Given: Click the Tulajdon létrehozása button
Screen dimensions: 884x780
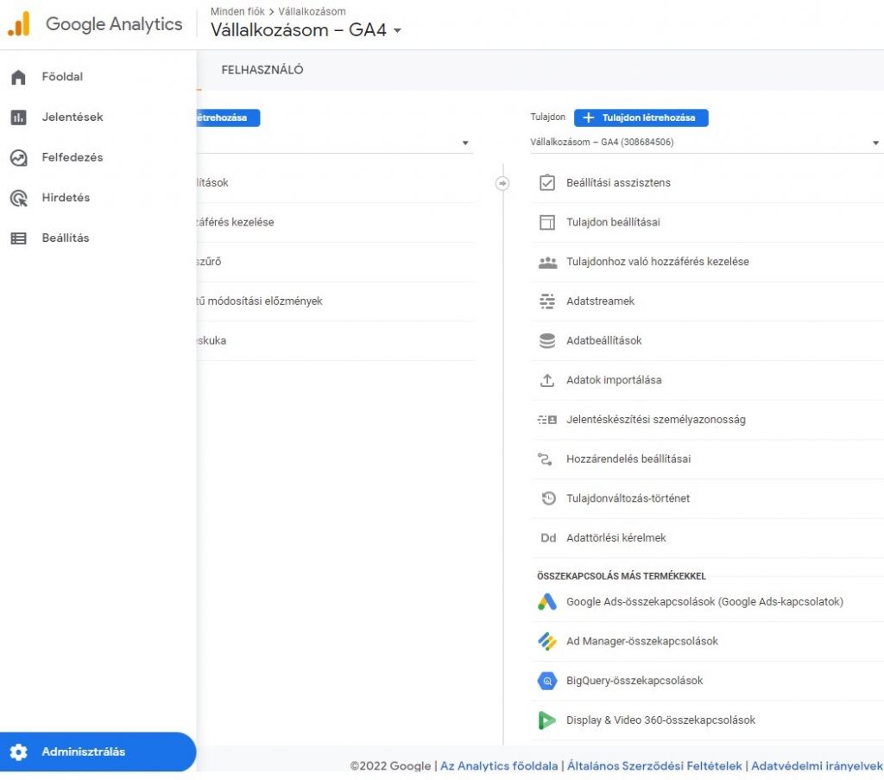Looking at the screenshot, I should 641,117.
